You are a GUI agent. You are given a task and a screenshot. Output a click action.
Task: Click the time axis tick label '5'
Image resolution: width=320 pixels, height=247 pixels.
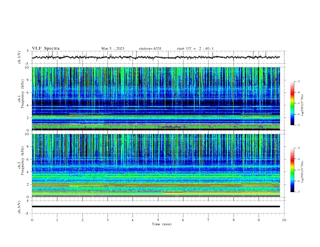pyautogui.click(x=158, y=220)
